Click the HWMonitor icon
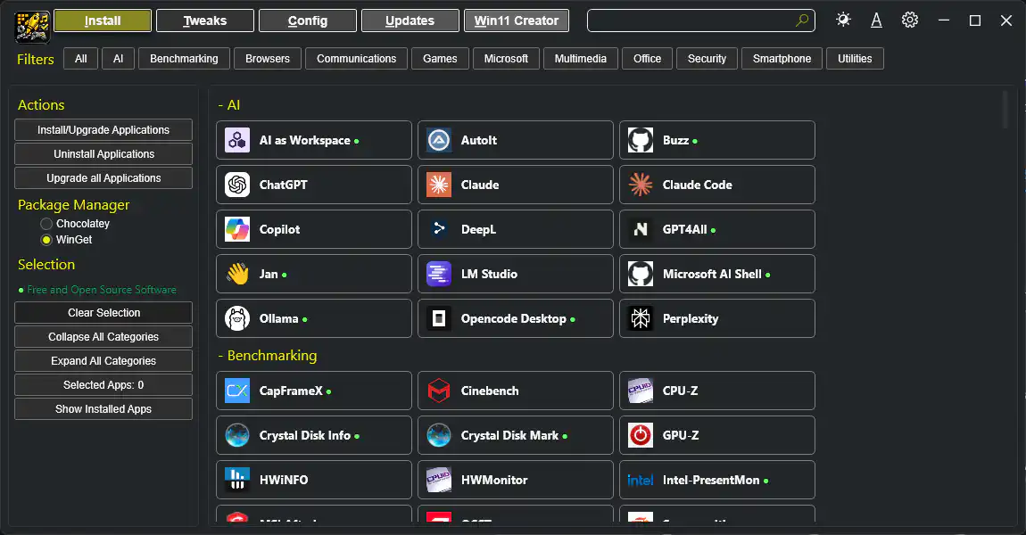1026x535 pixels. pyautogui.click(x=438, y=480)
